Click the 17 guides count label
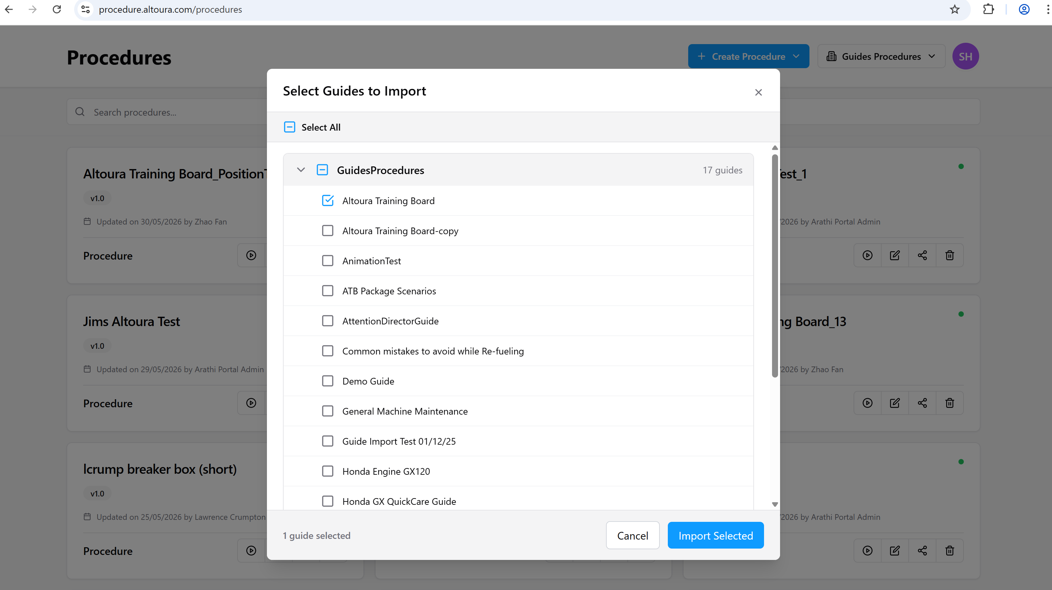 pyautogui.click(x=722, y=170)
